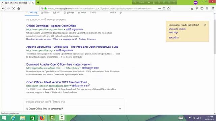The width and height of the screenshot is (216, 121).
Task: Open the Licenses sitelink
Action: pos(91,39)
